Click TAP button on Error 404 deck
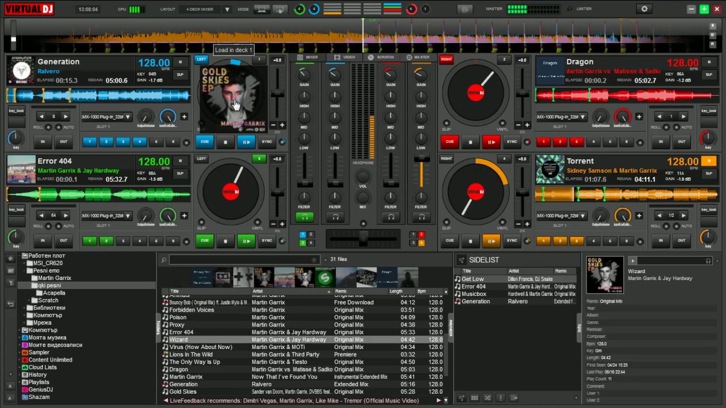The image size is (726, 408). click(x=180, y=173)
